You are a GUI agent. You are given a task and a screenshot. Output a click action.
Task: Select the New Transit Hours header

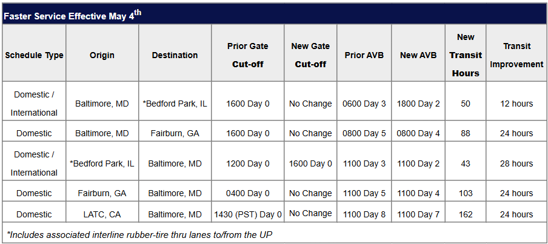click(466, 55)
